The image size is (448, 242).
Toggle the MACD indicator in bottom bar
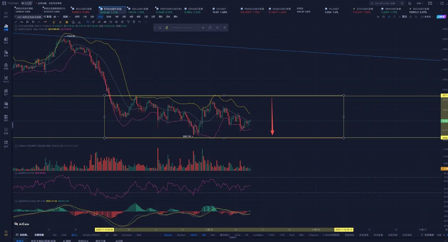[194, 235]
